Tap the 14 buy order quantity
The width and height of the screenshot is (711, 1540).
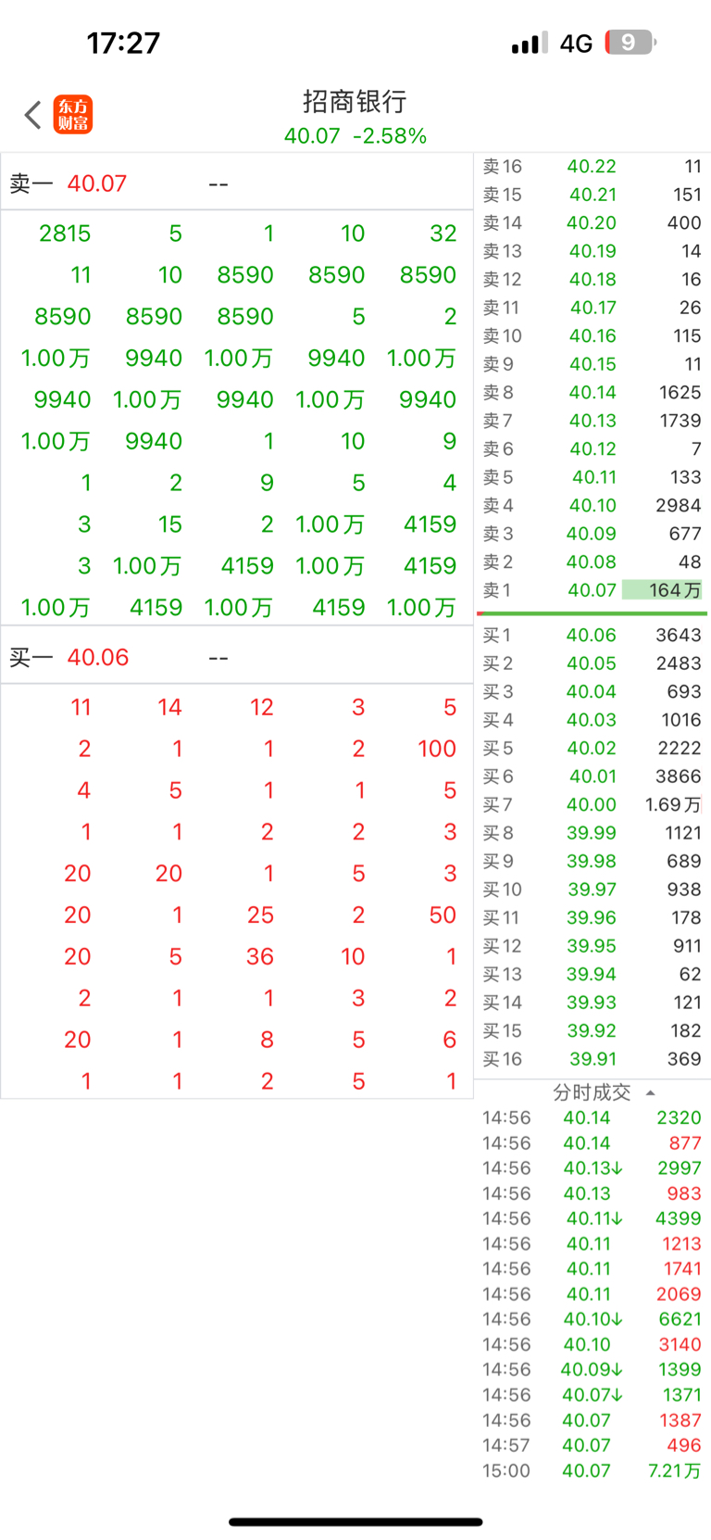coord(169,708)
